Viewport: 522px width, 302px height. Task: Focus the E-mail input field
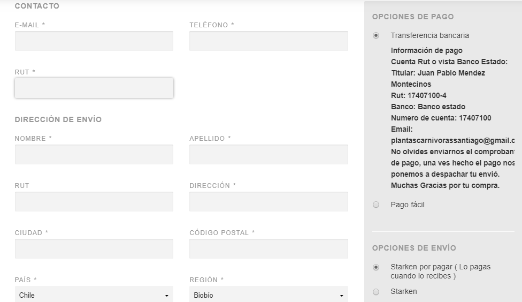coord(94,41)
